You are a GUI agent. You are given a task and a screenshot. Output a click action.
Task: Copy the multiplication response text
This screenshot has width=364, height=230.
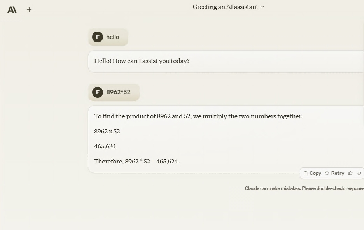coord(312,173)
